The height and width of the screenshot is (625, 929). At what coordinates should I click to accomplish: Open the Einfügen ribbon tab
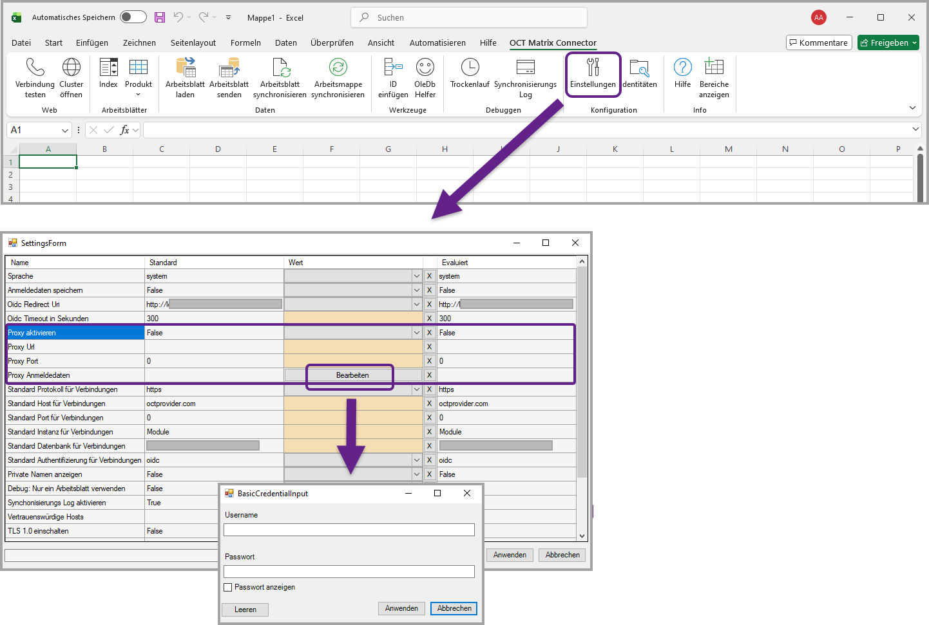tap(92, 43)
